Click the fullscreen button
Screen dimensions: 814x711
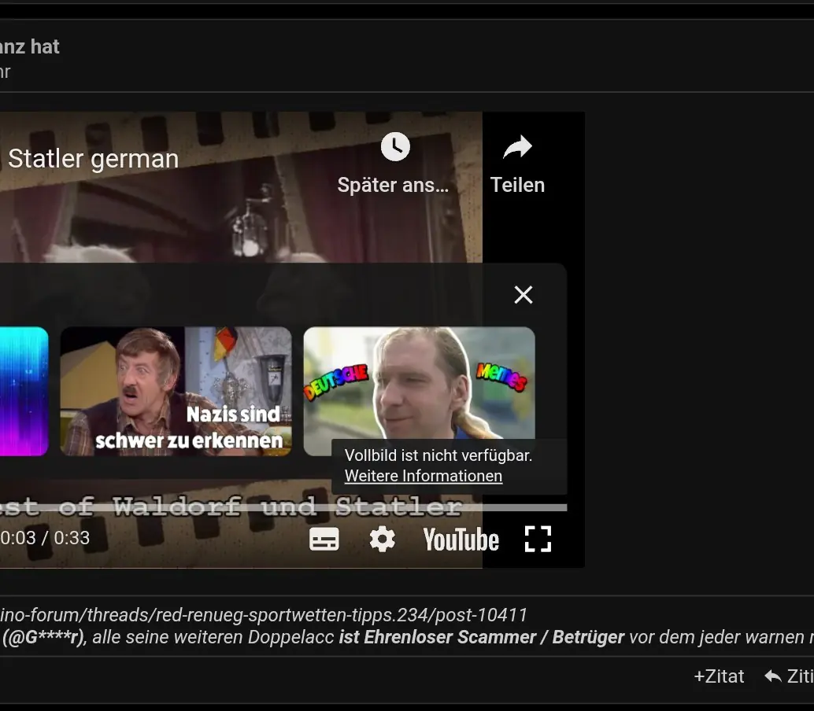538,540
